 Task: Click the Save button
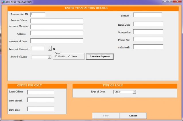click(105, 116)
